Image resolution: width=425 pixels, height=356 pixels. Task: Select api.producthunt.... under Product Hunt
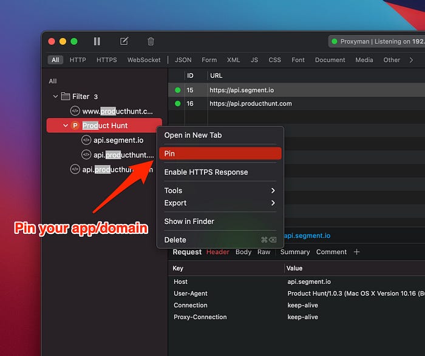(104, 155)
